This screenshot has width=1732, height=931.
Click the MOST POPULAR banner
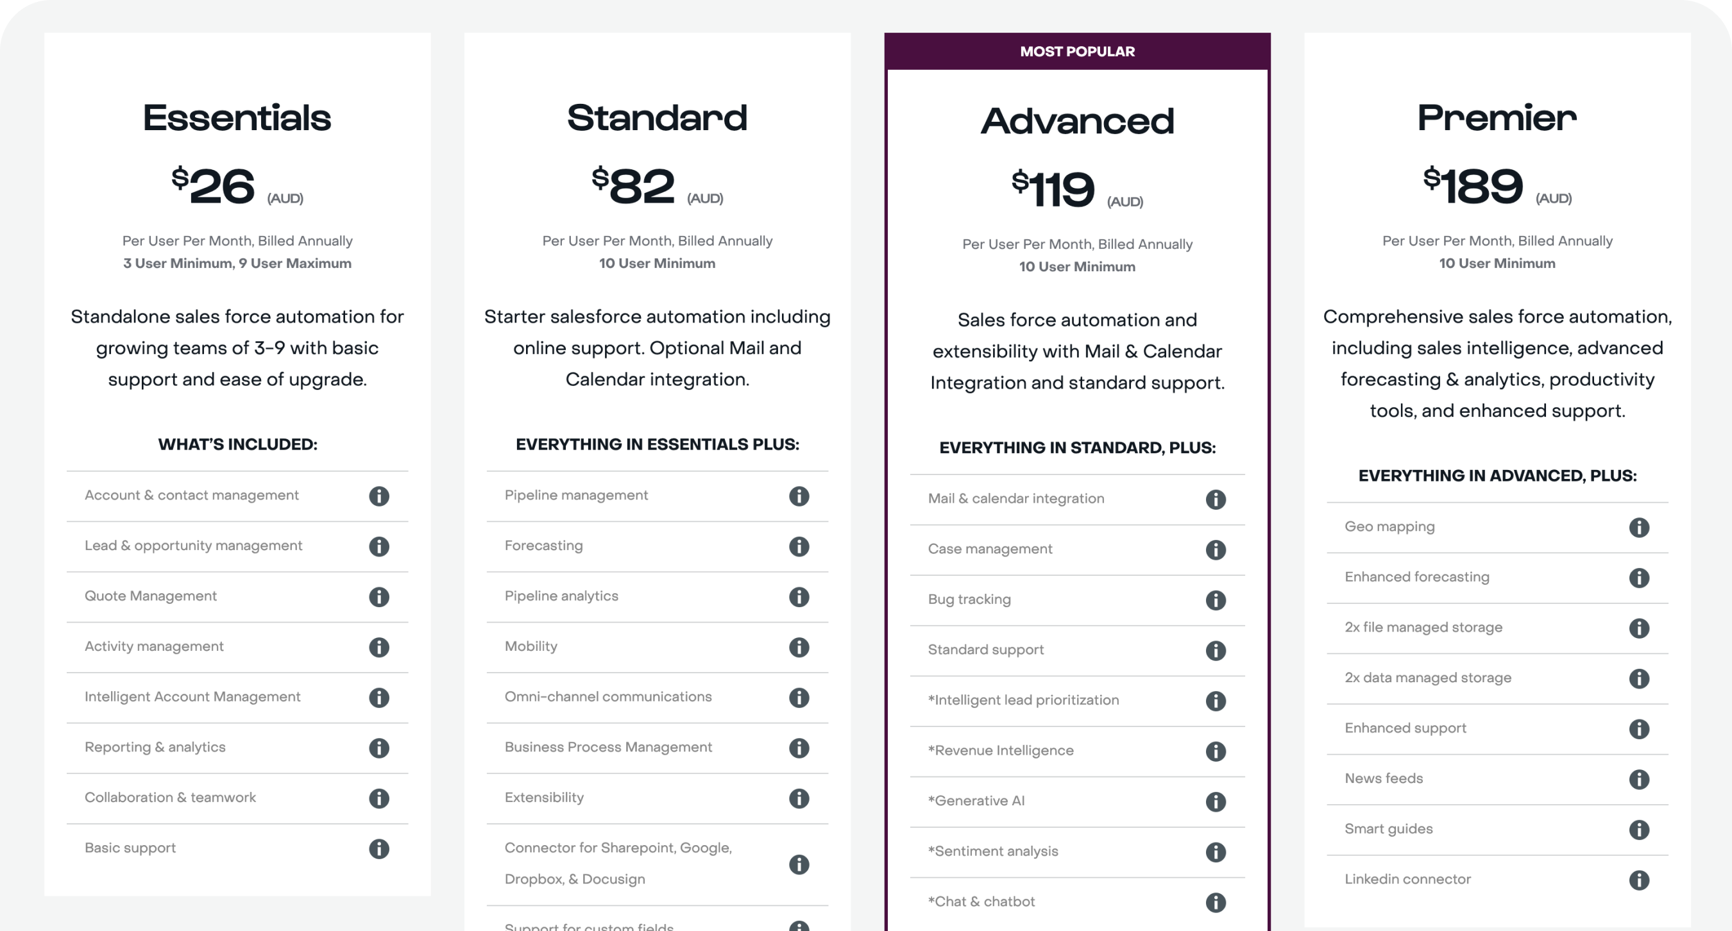[x=1076, y=51]
